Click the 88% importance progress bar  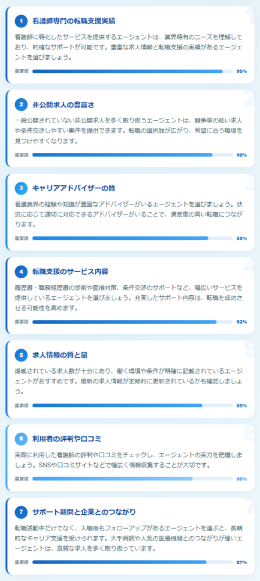pyautogui.click(x=133, y=239)
